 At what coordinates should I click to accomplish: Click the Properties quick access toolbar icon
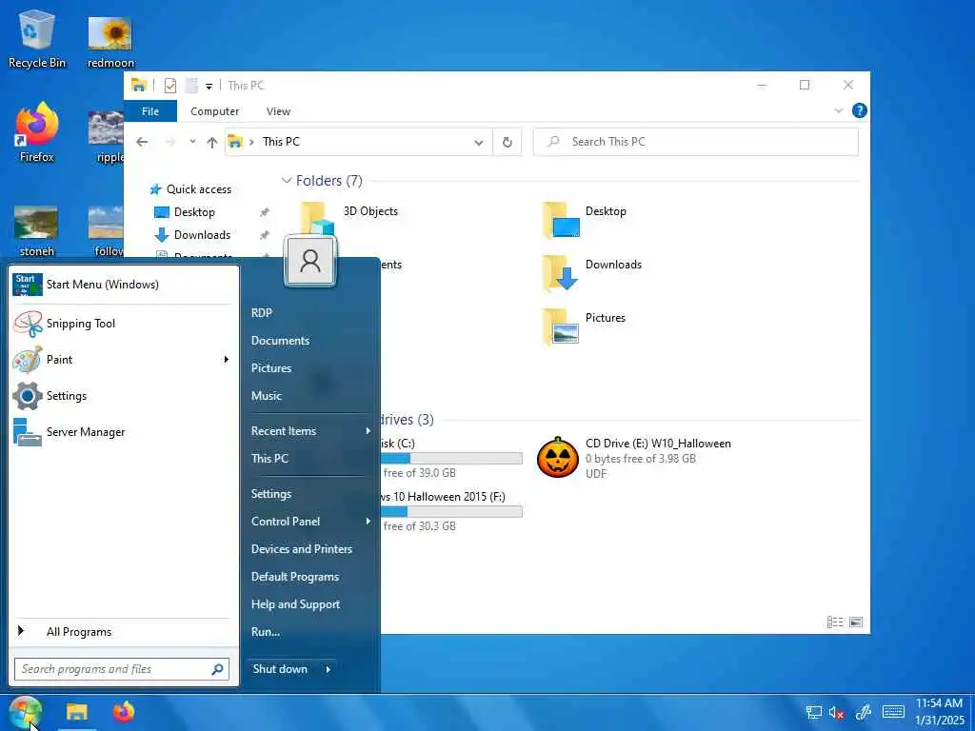coord(169,85)
